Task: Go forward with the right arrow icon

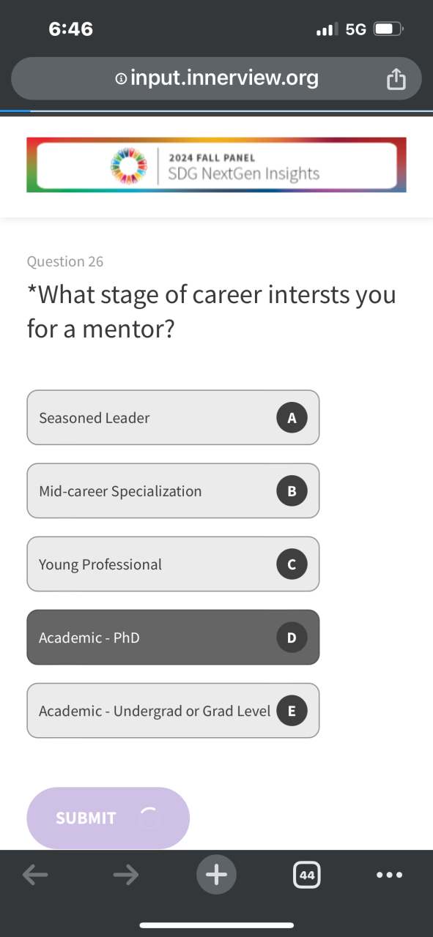Action: click(126, 874)
